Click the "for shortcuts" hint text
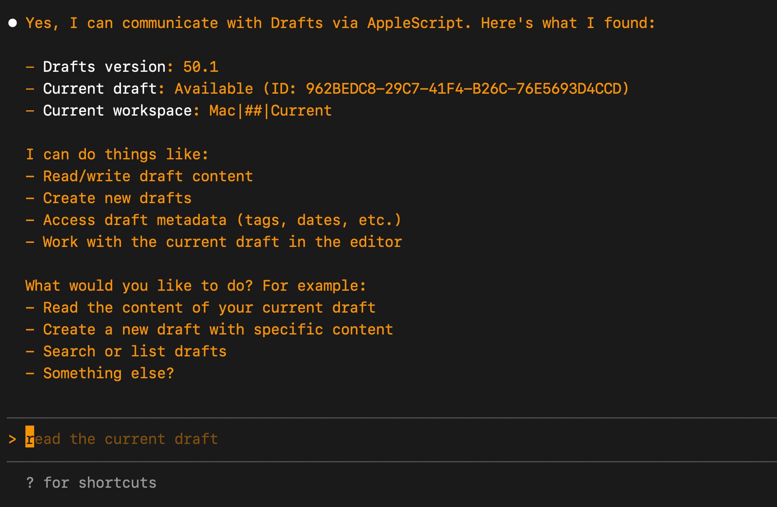777x507 pixels. point(100,482)
